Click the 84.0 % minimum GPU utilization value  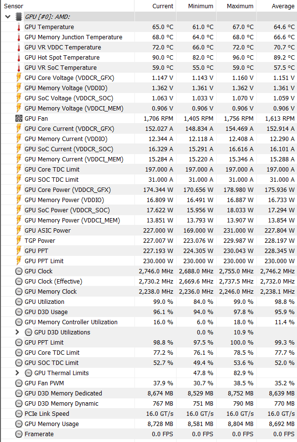coord(203,301)
